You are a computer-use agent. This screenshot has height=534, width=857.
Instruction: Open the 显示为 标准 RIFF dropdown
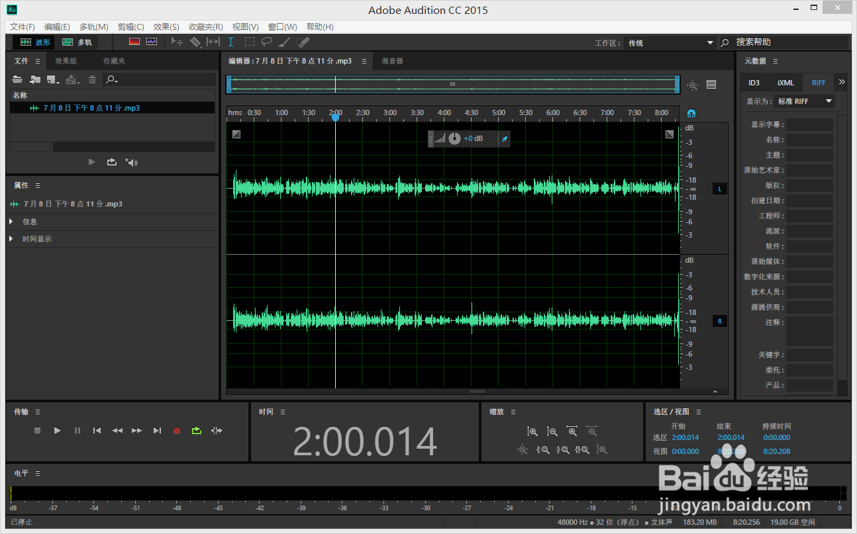(x=805, y=101)
